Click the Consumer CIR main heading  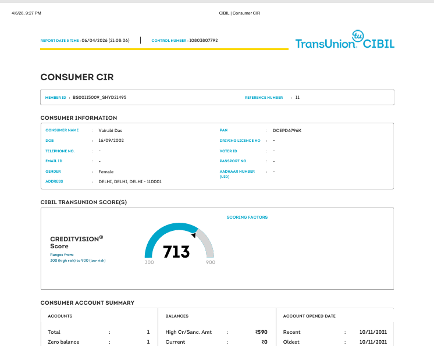77,77
